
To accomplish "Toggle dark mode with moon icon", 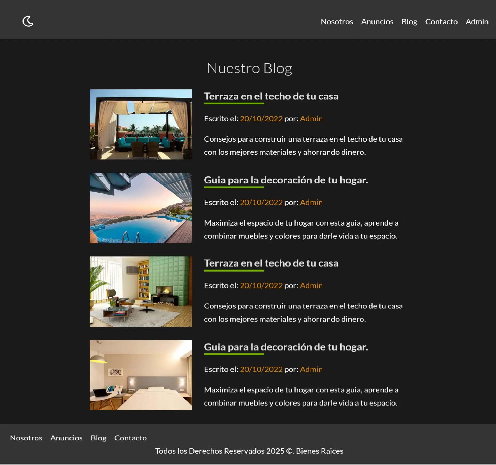I will [28, 21].
